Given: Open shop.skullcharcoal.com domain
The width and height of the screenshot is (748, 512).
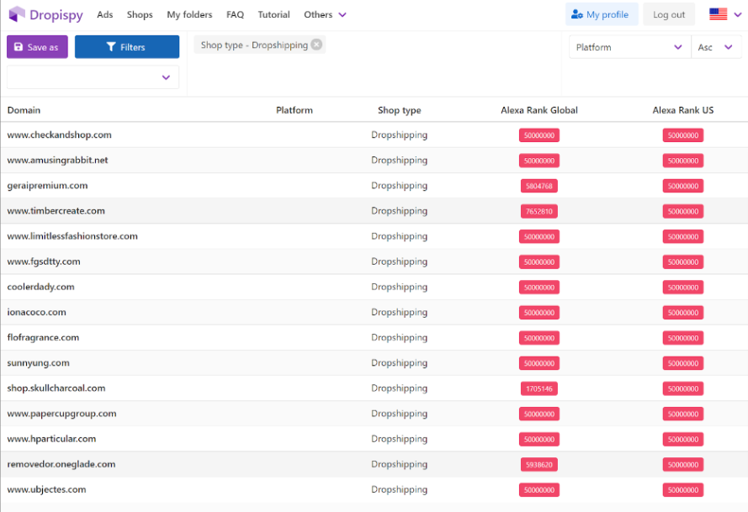Looking at the screenshot, I should [56, 388].
